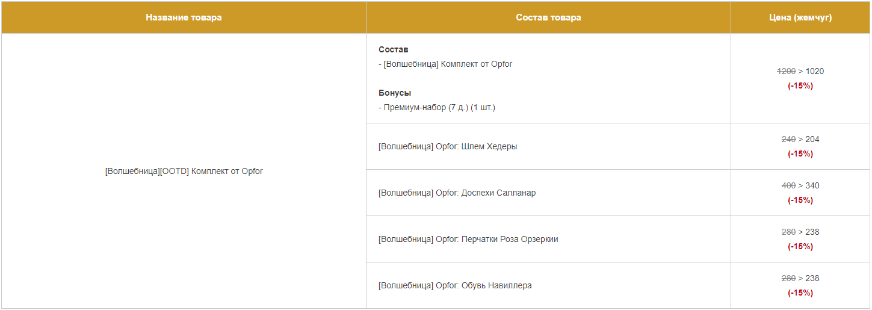This screenshot has height=310, width=872.
Task: Select '[Волшебница][OOTD] Комплект от Opfor' product name
Action: coord(184,171)
